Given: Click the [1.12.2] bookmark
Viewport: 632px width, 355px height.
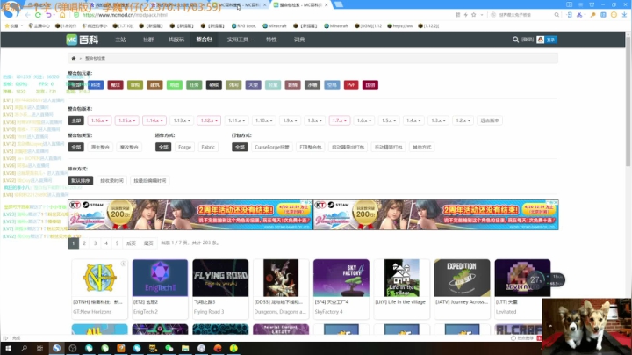Looking at the screenshot, I should point(428,25).
